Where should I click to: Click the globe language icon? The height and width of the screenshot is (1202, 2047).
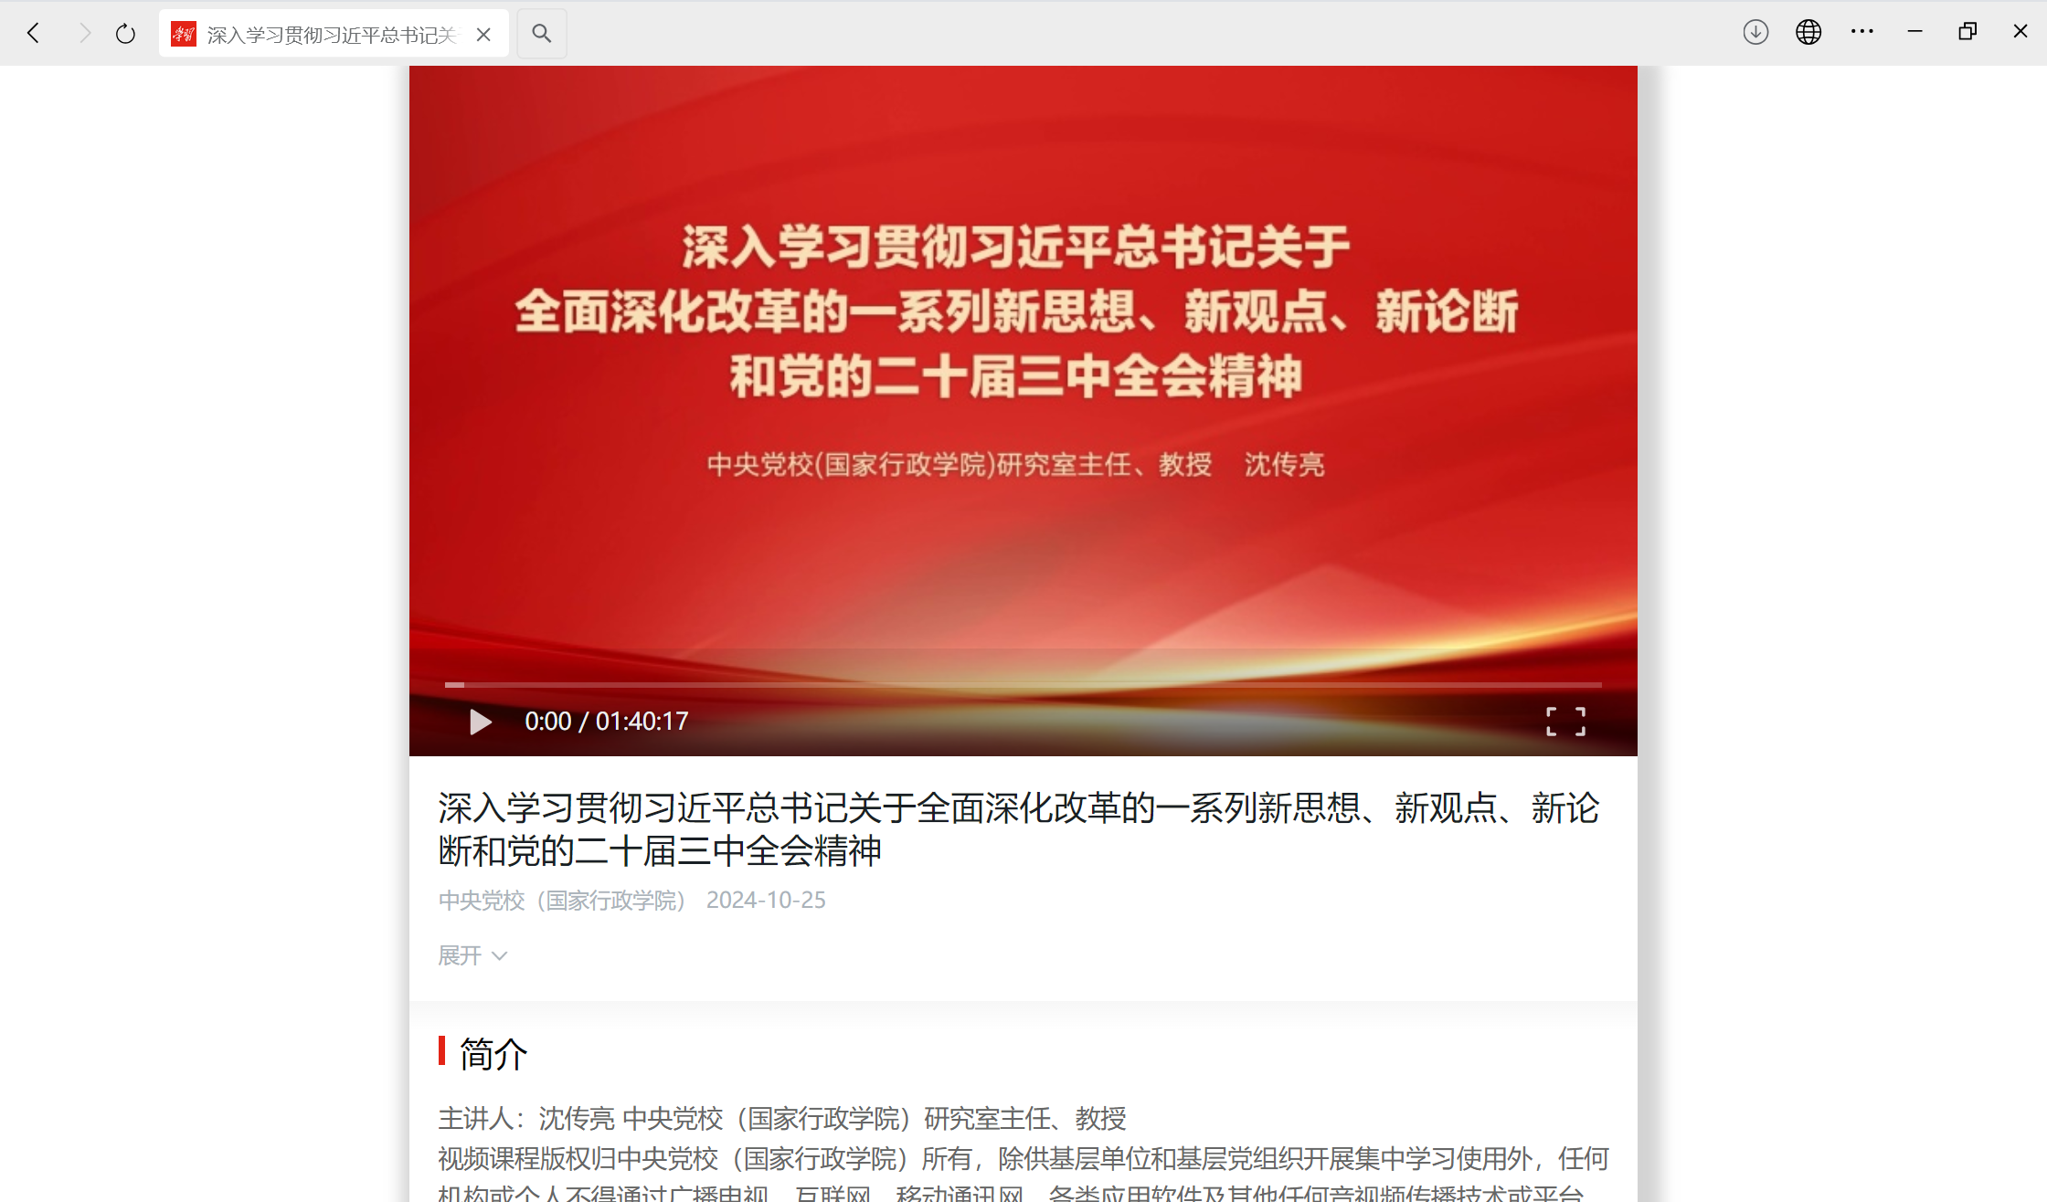1808,32
